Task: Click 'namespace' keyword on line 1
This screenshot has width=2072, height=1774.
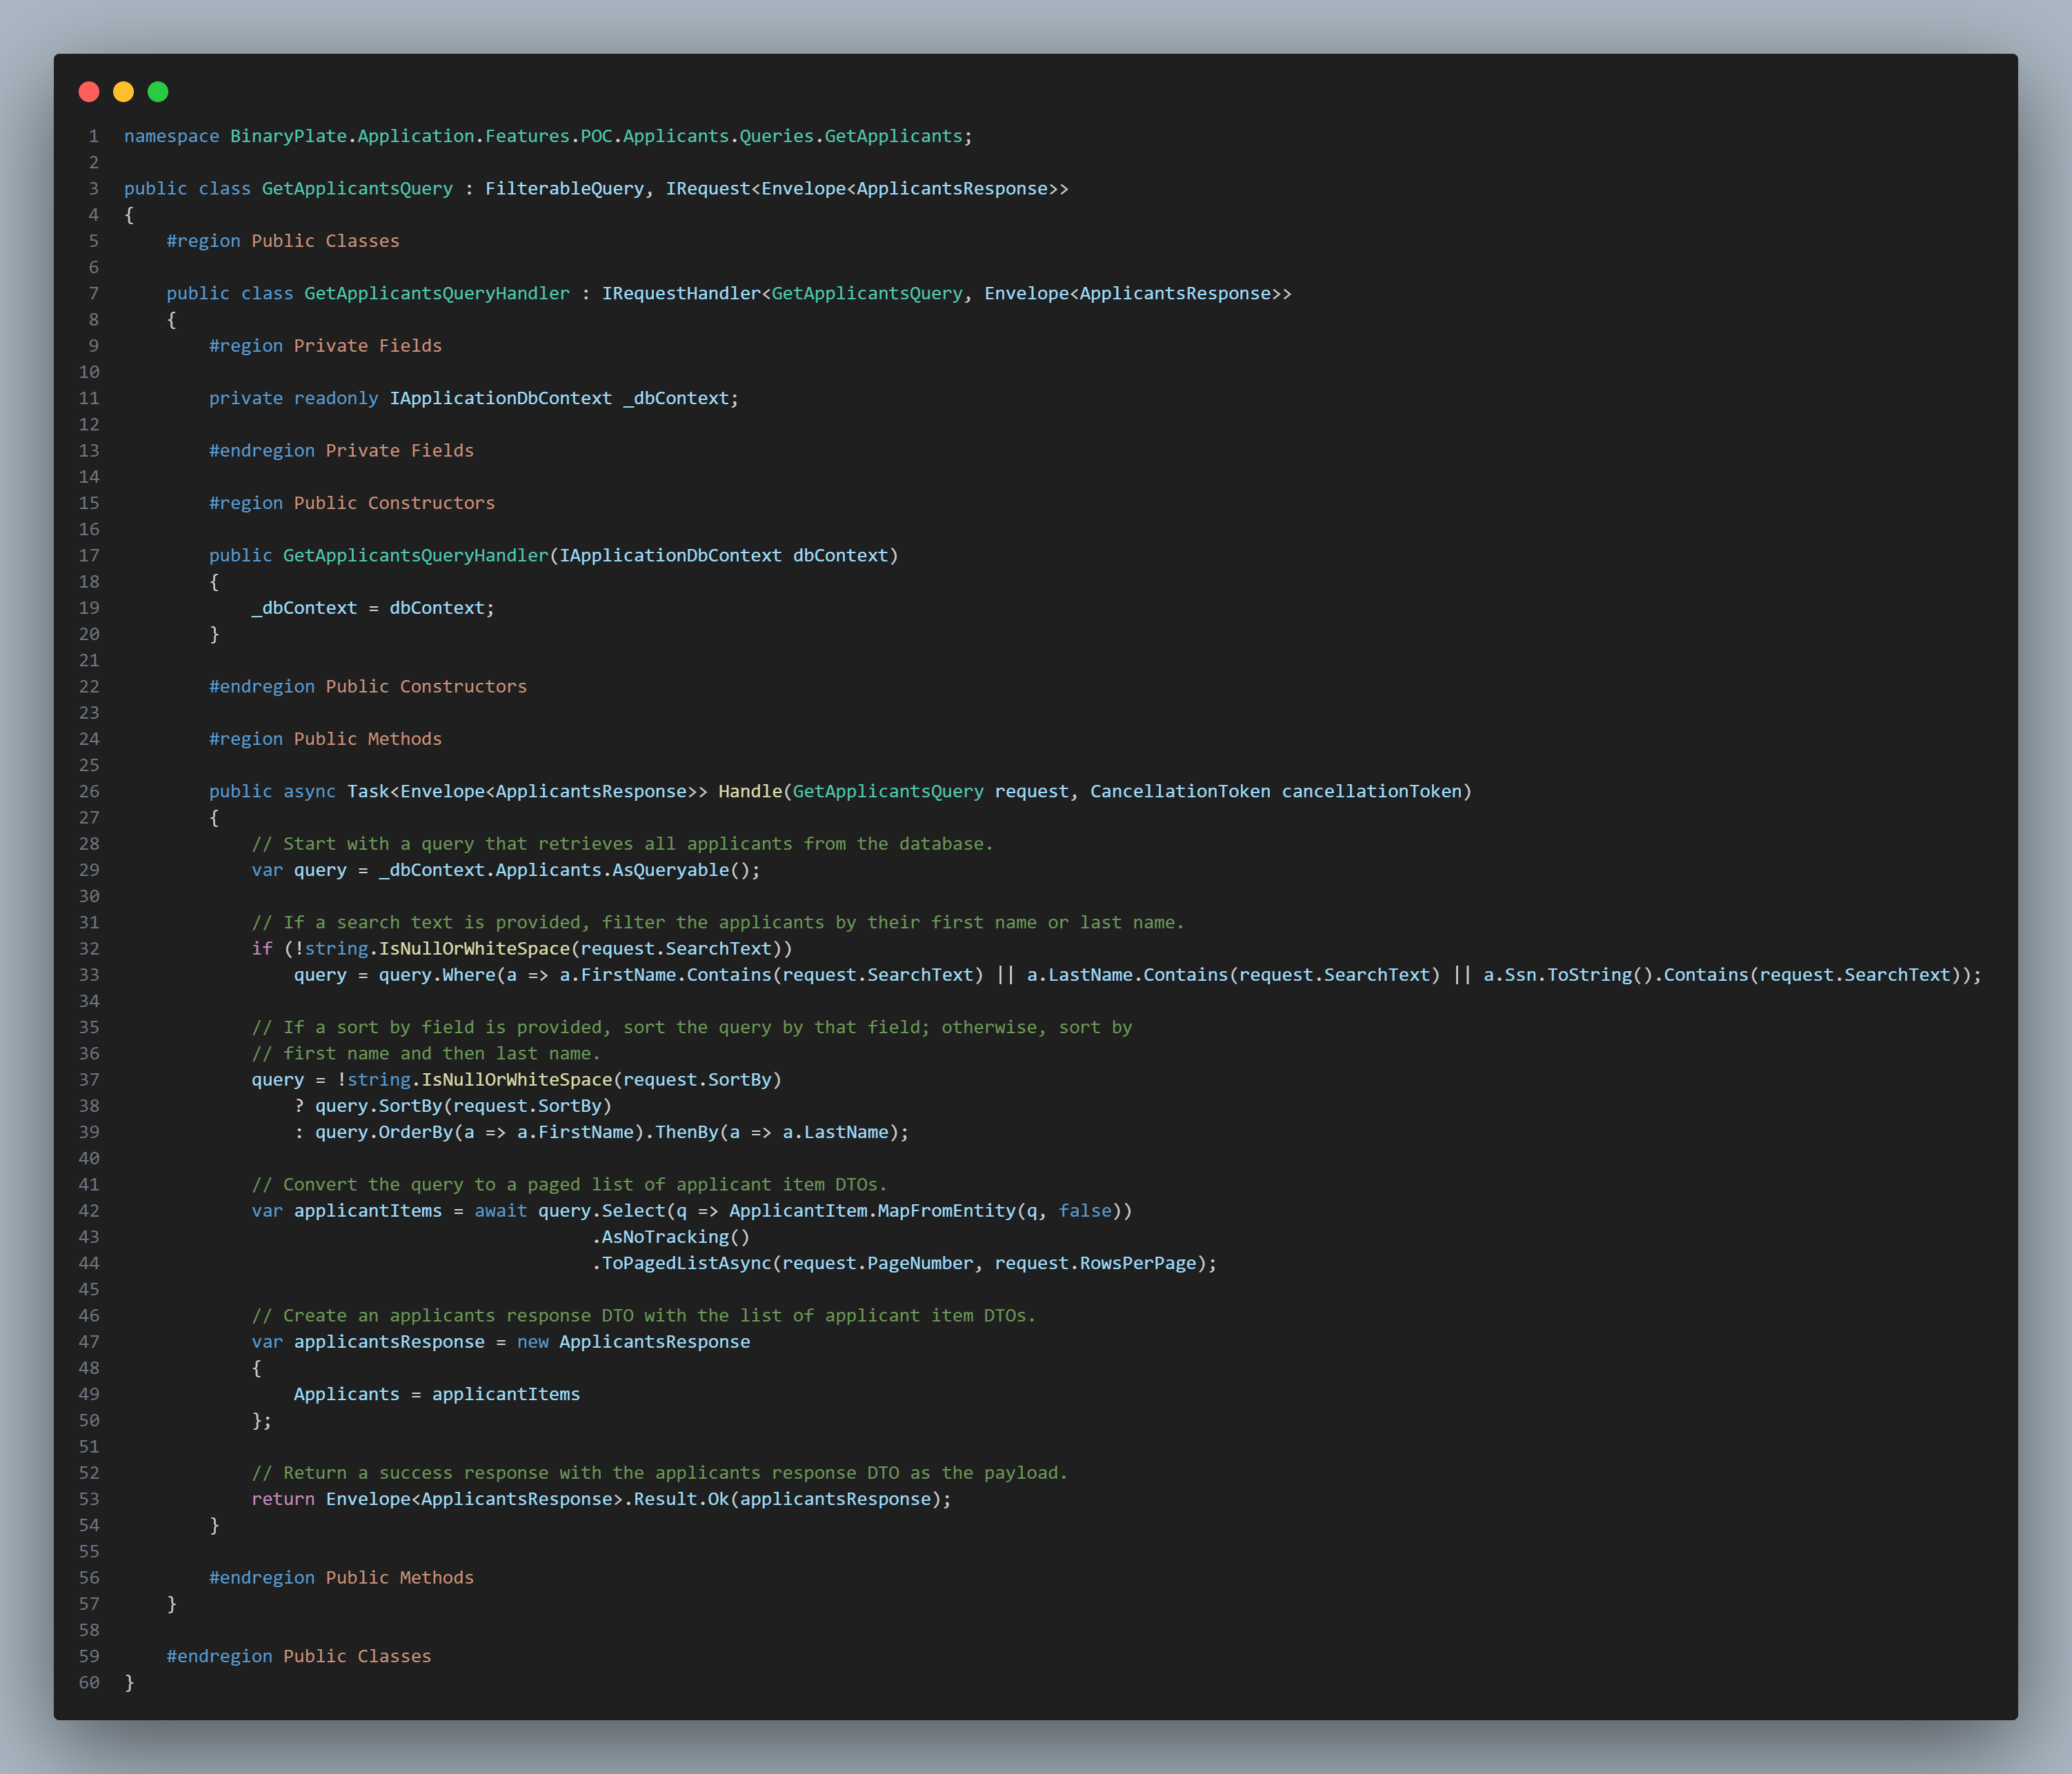Action: click(x=171, y=136)
